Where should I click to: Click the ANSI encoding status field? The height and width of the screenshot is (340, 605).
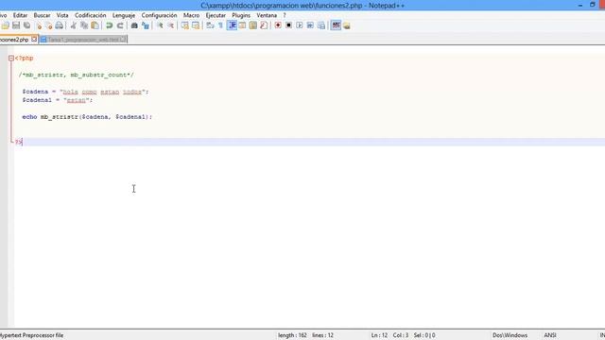click(550, 335)
